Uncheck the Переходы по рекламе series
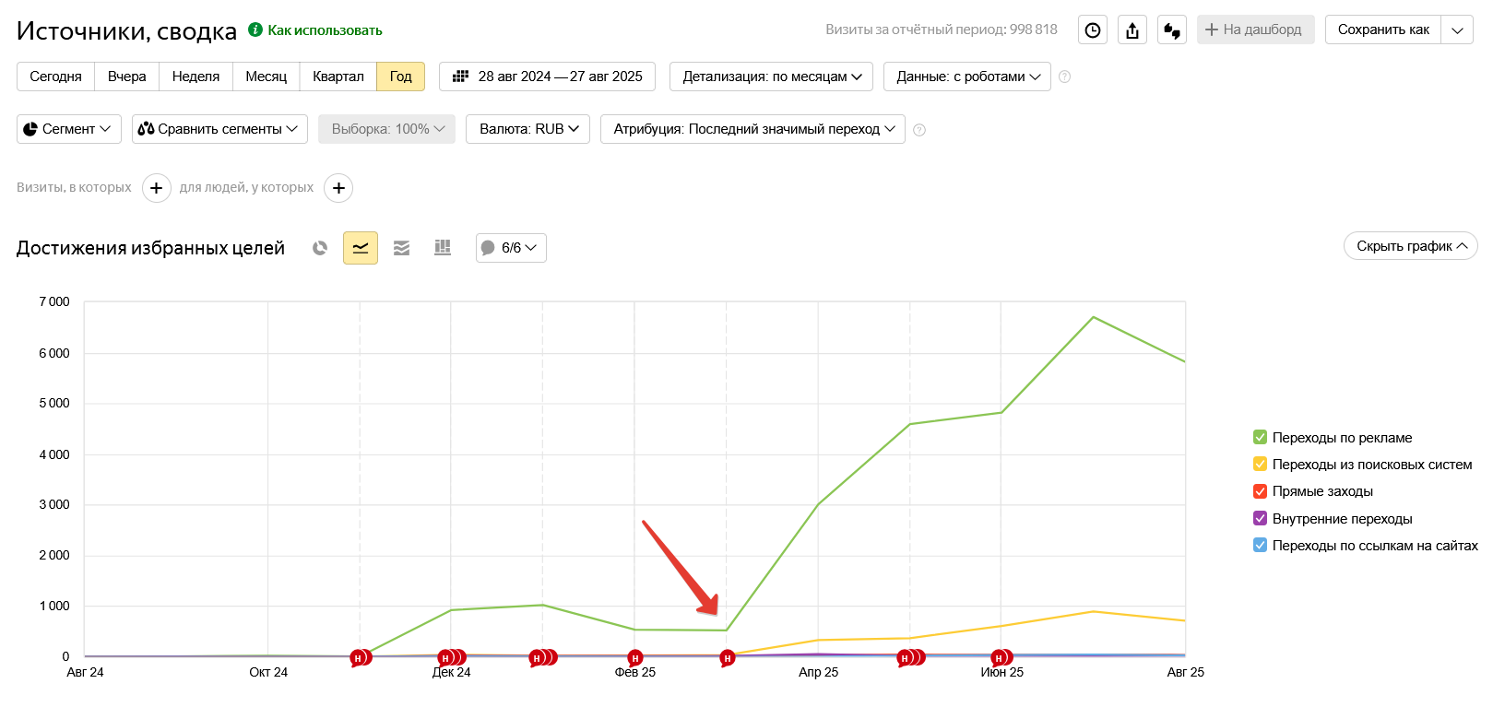Screen dimensions: 1493x707 click(x=1260, y=437)
